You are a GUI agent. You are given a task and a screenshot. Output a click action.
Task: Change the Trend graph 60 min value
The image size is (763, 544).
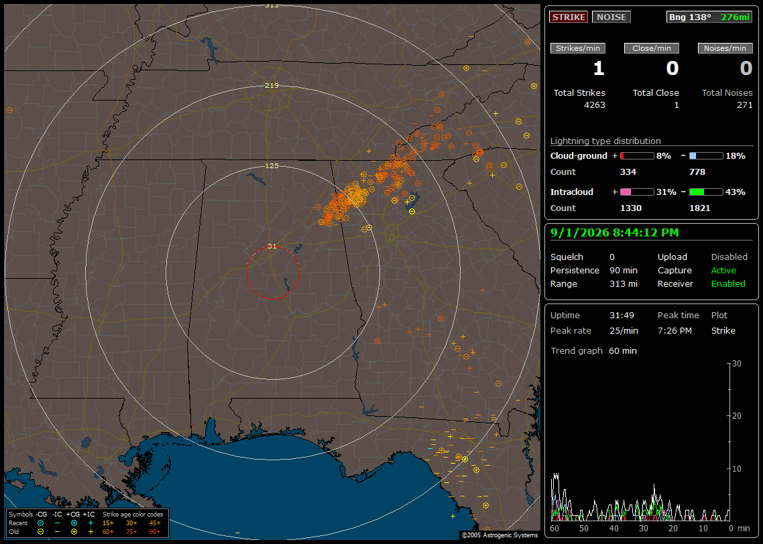tap(623, 350)
